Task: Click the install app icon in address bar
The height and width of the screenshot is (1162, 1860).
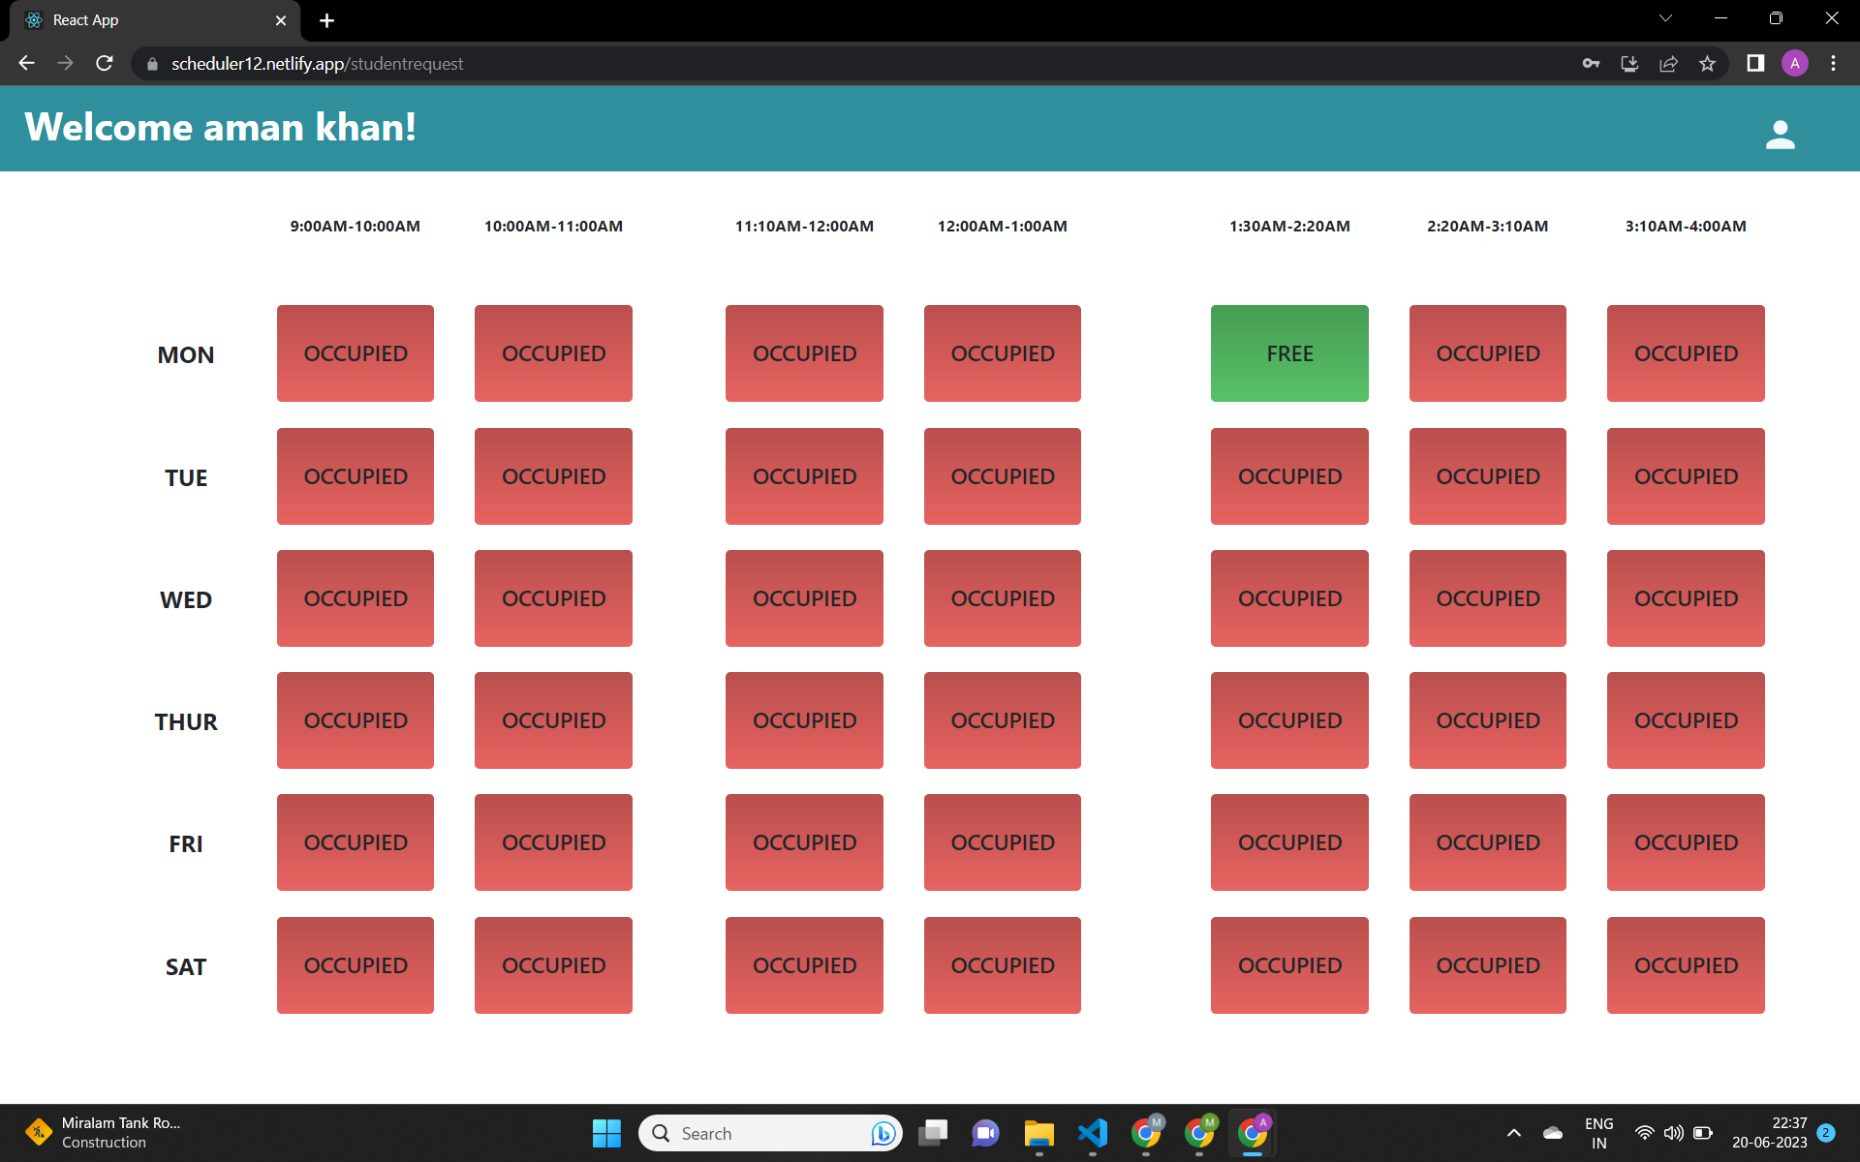Action: coord(1629,64)
